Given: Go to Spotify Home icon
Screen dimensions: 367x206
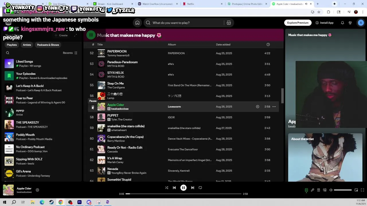Looking at the screenshot, I should 137,23.
